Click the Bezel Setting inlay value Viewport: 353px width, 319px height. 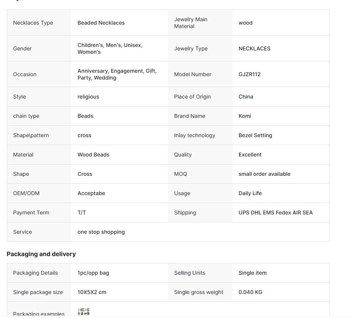(255, 135)
